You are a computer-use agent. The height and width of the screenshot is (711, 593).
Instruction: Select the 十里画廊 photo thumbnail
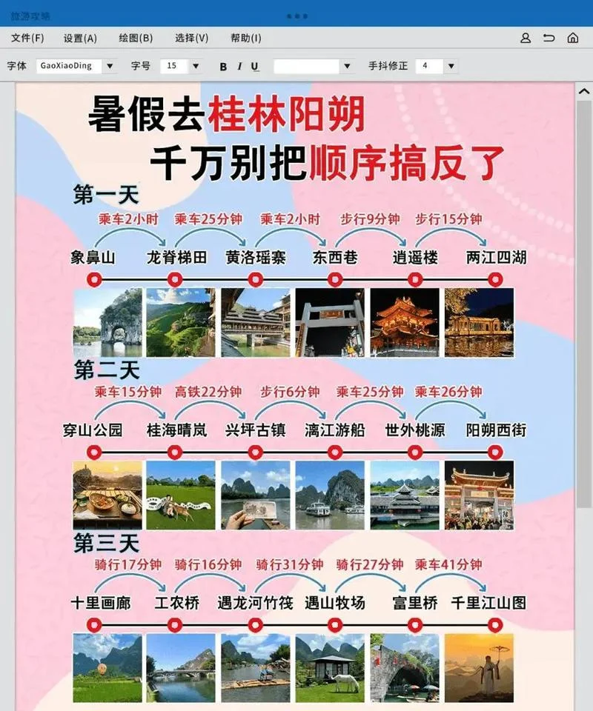point(107,668)
